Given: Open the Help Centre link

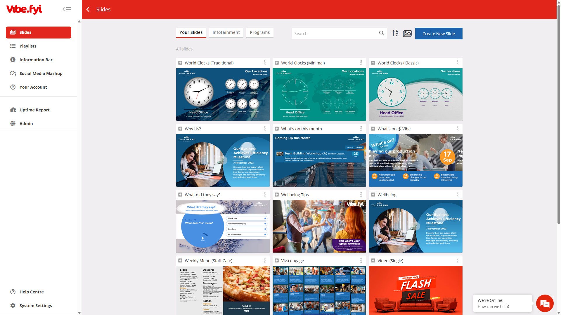Looking at the screenshot, I should point(32,292).
